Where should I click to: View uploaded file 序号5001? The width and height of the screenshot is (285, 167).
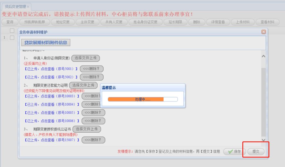[x=51, y=69]
